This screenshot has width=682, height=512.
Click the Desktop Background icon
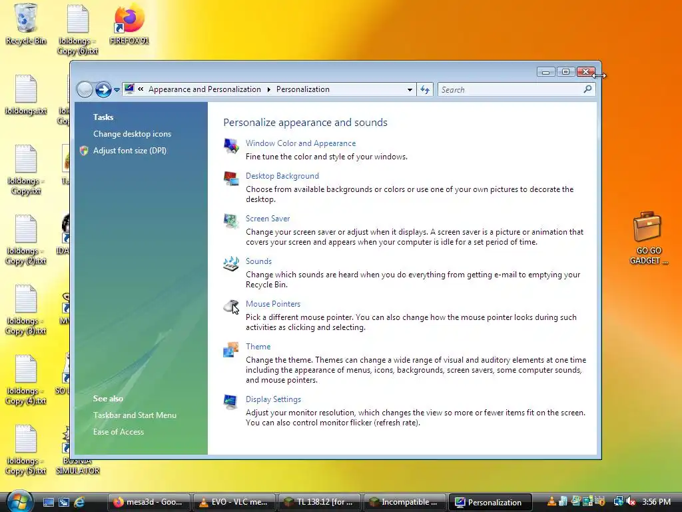pyautogui.click(x=231, y=178)
